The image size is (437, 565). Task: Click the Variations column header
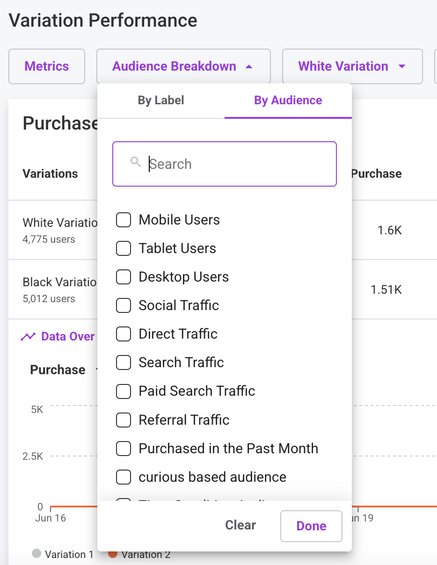pos(50,174)
